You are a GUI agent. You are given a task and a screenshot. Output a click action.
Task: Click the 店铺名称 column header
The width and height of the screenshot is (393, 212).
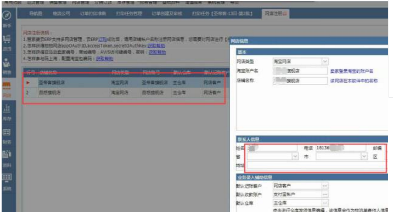48,72
